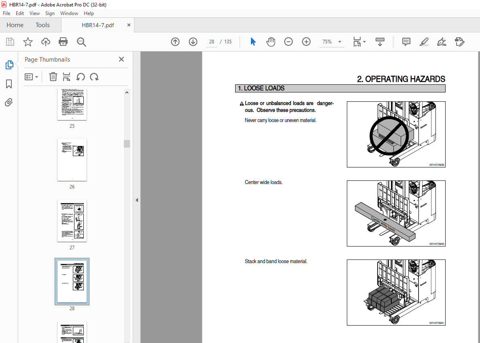Select the HBR14-7.pdf document tab
This screenshot has height=343, width=480.
pos(98,25)
